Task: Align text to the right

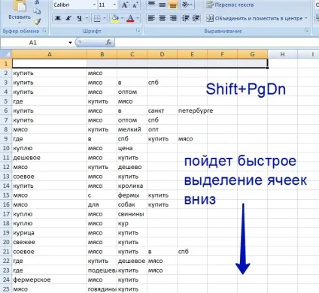Action: [x=173, y=18]
